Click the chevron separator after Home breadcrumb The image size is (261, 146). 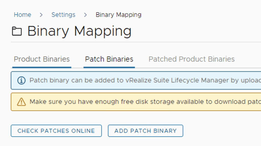(x=41, y=15)
